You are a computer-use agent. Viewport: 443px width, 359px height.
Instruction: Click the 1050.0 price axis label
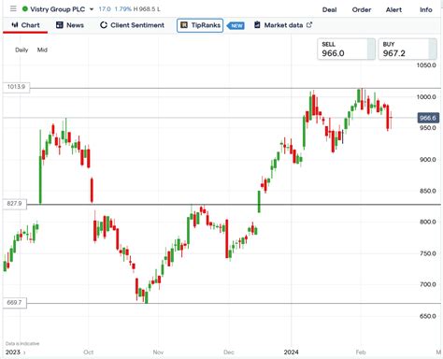[426, 65]
